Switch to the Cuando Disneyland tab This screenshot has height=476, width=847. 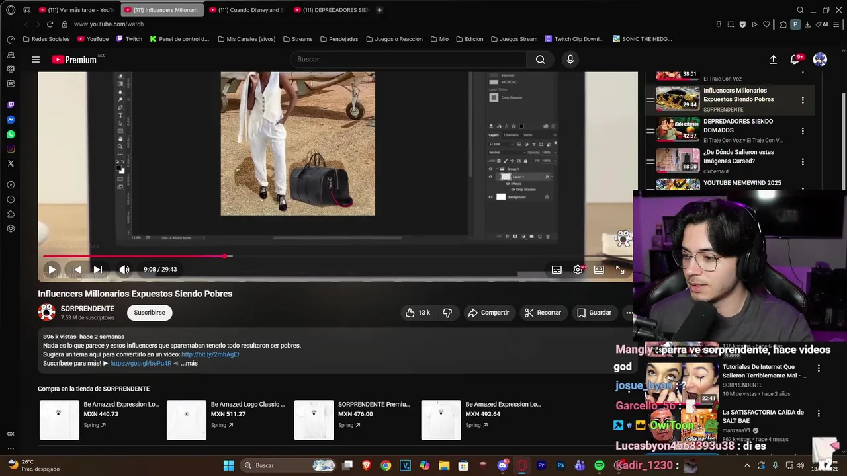click(246, 10)
